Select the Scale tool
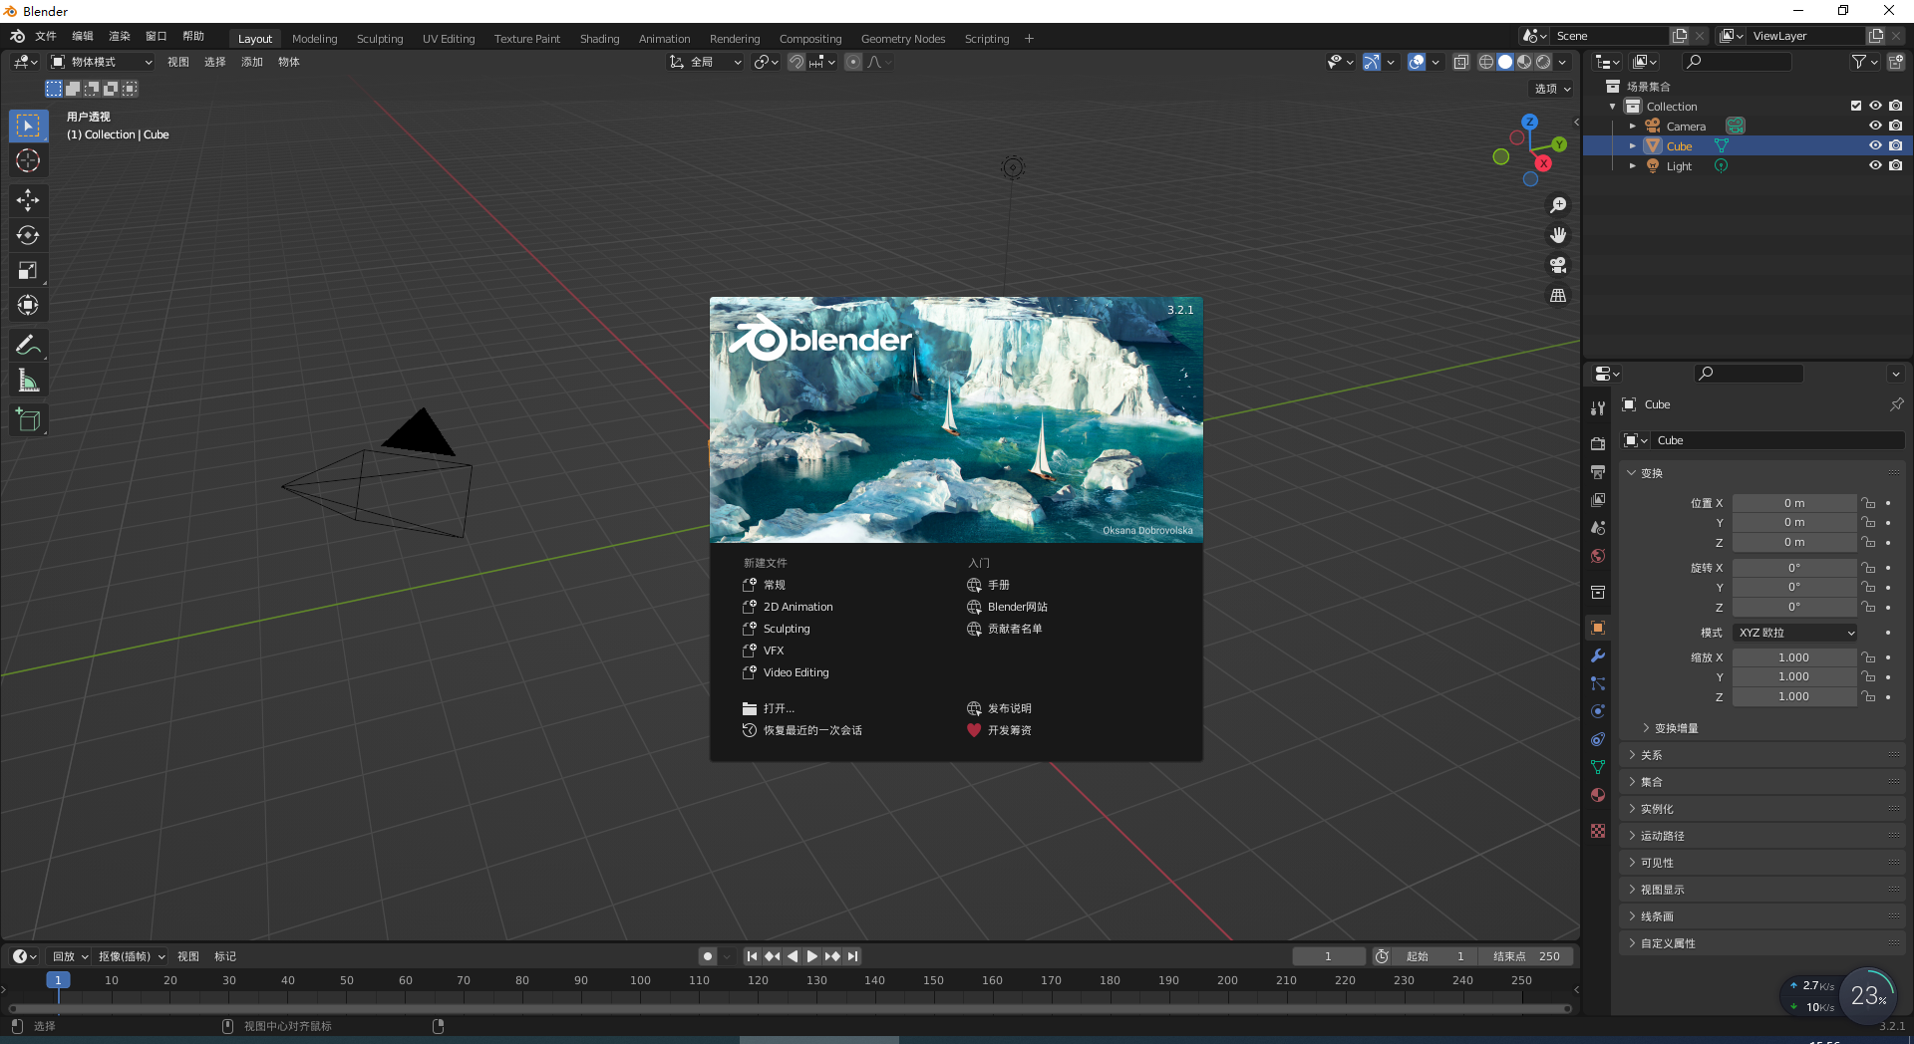Viewport: 1914px width, 1044px height. click(x=28, y=270)
